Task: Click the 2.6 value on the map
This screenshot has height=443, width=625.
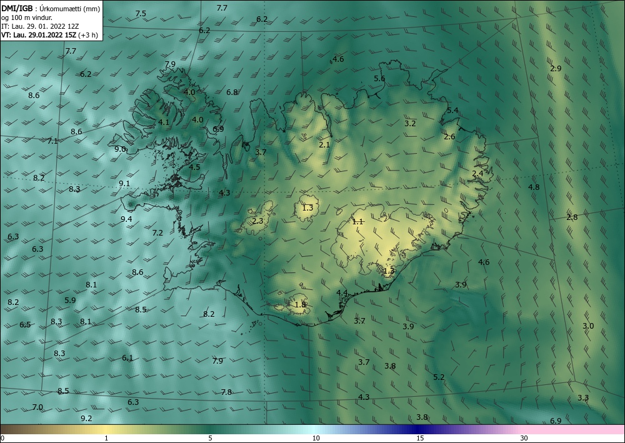Action: tap(449, 137)
